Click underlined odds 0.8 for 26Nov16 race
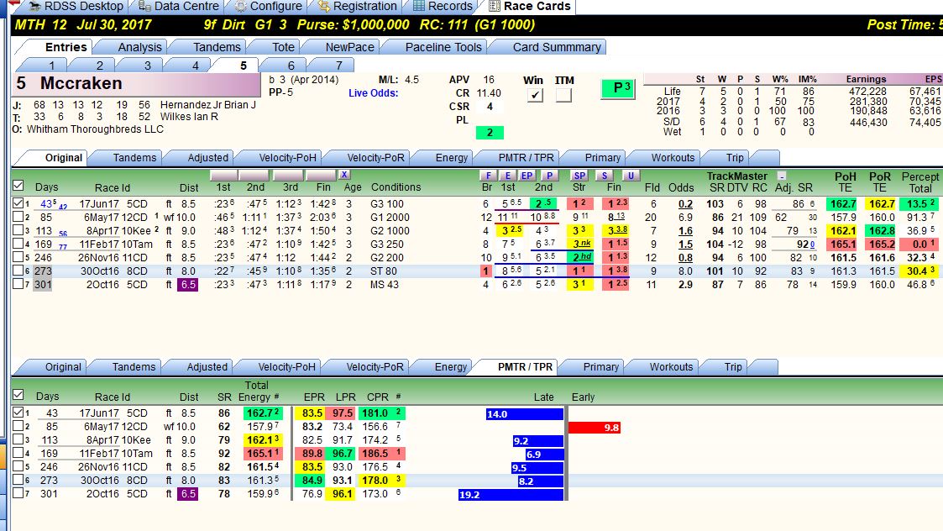The width and height of the screenshot is (943, 531). pos(685,258)
